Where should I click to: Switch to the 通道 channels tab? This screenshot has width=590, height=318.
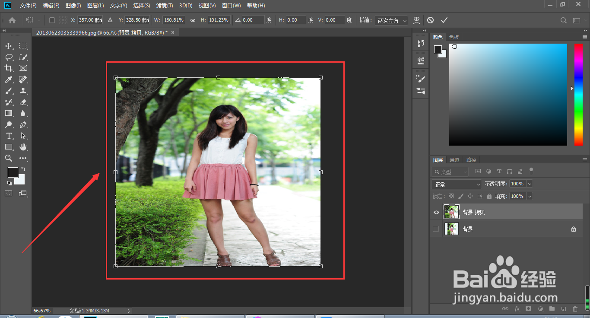click(454, 160)
